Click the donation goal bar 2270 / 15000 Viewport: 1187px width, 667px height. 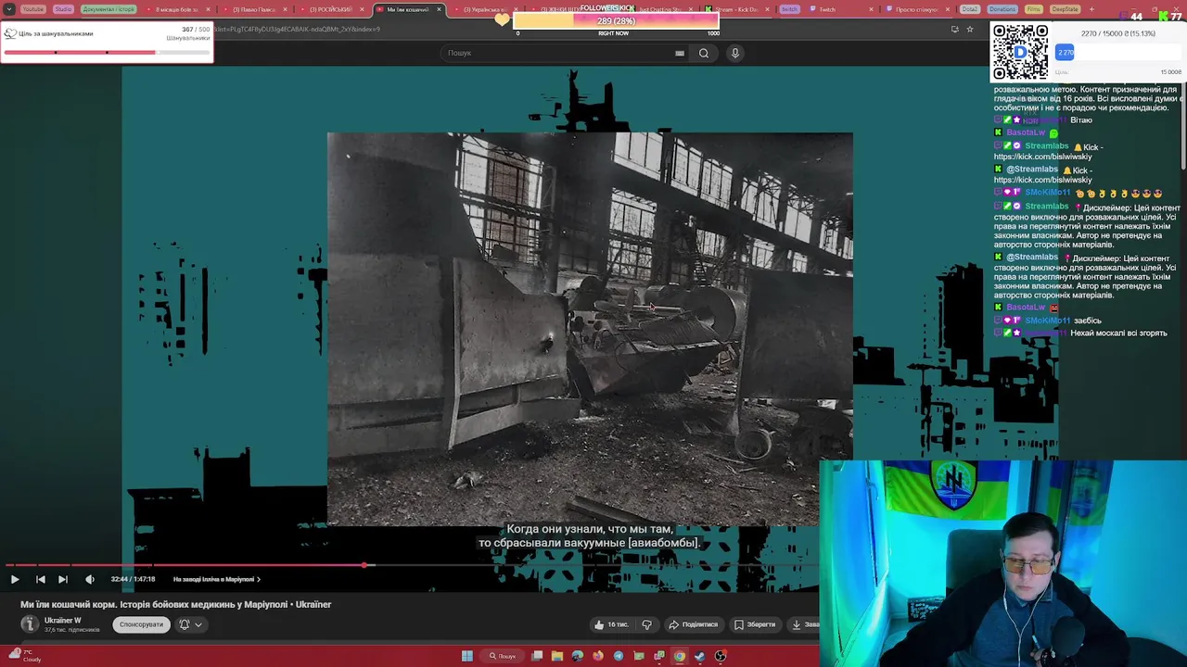(x=1117, y=53)
